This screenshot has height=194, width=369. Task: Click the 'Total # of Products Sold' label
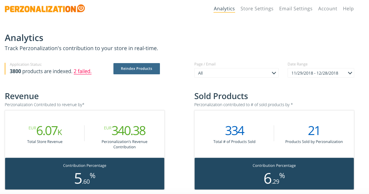[x=234, y=142]
